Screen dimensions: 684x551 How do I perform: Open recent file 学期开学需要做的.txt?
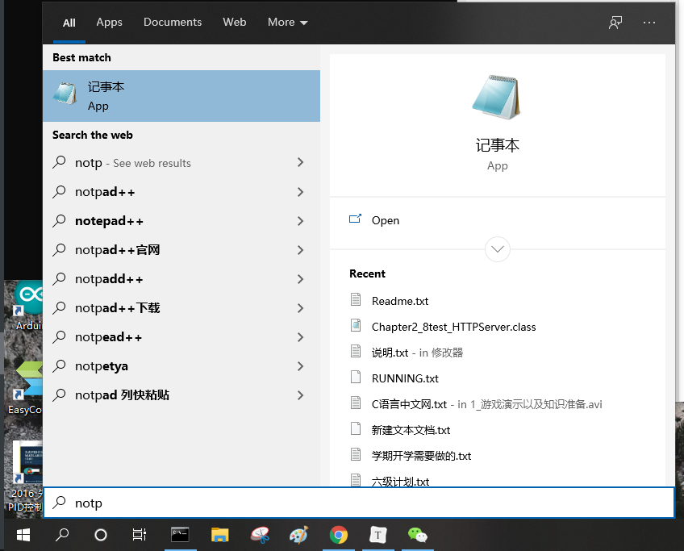(421, 456)
